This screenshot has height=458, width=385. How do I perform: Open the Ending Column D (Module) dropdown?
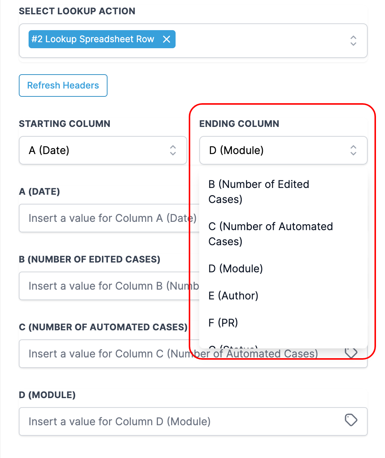tap(274, 150)
